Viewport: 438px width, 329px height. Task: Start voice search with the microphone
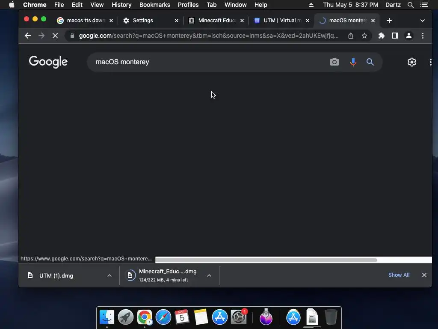353,62
